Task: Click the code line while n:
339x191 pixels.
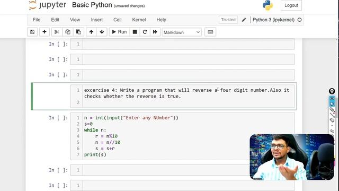Action: (95, 130)
